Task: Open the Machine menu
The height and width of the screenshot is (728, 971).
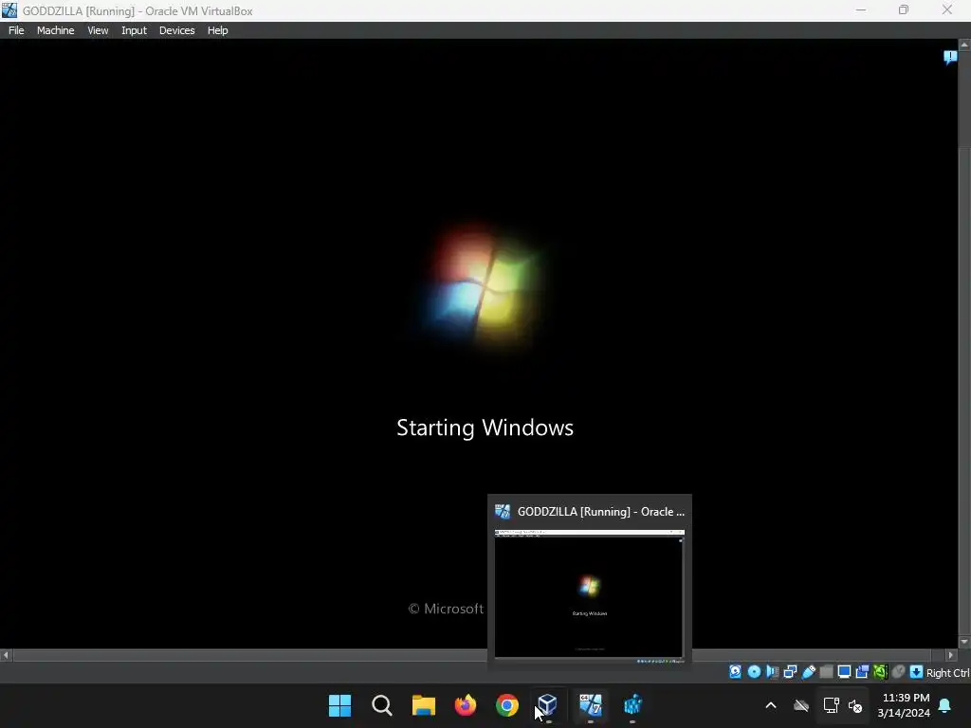Action: click(55, 30)
